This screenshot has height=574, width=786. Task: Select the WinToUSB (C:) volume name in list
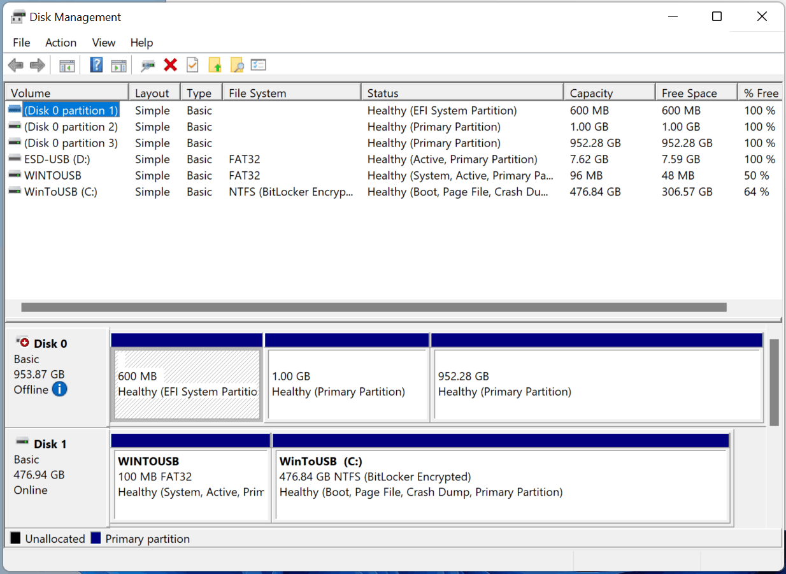[x=61, y=192]
